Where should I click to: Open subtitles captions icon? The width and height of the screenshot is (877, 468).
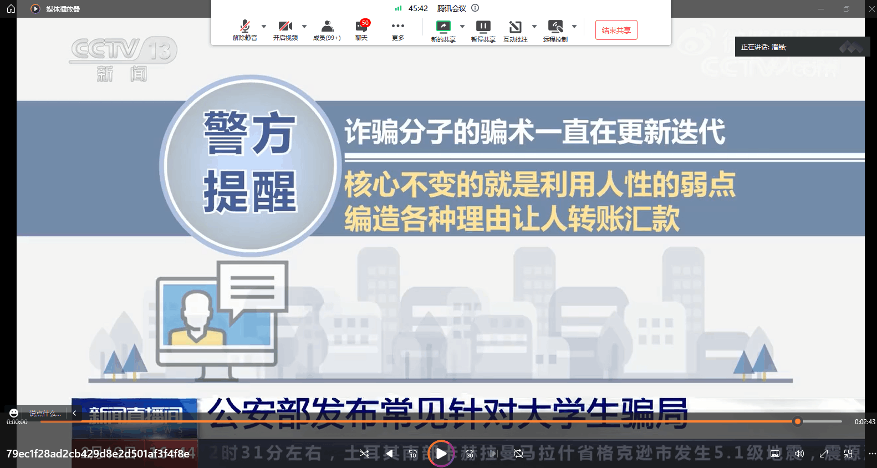775,454
